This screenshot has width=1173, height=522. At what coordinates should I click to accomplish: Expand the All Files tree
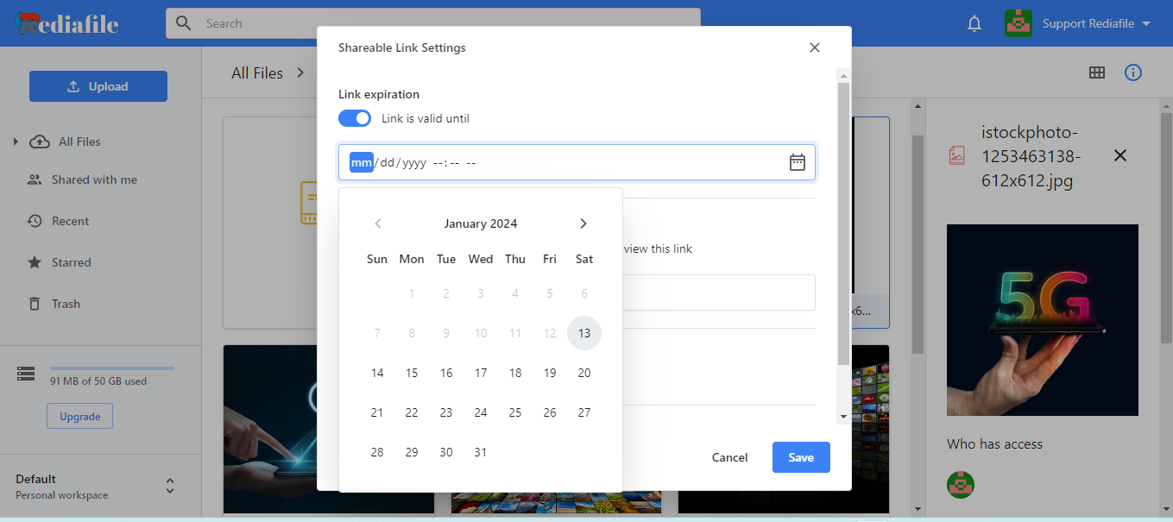coord(16,142)
